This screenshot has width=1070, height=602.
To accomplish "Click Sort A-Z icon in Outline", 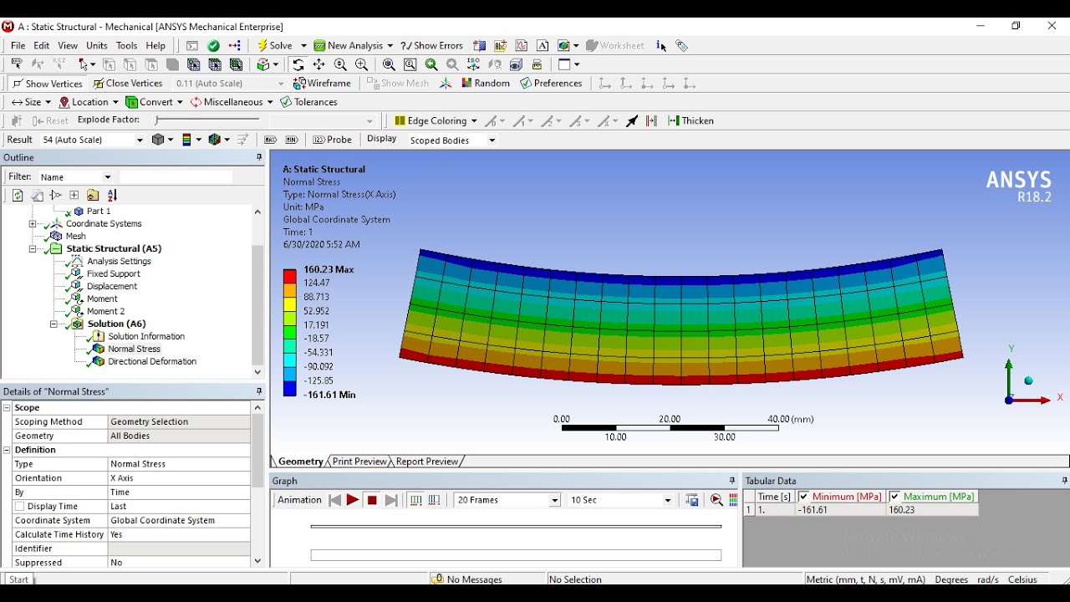I will 112,195.
